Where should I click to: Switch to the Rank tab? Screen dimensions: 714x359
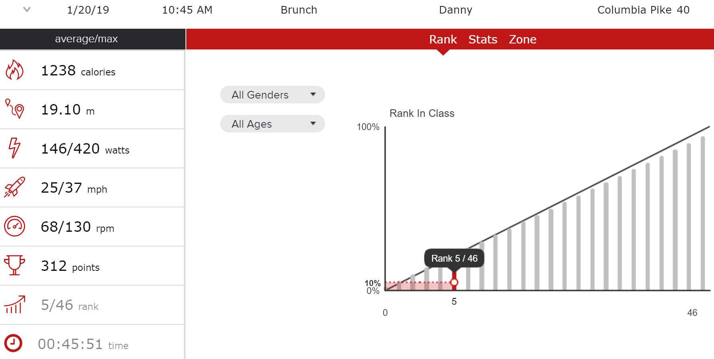pyautogui.click(x=443, y=39)
